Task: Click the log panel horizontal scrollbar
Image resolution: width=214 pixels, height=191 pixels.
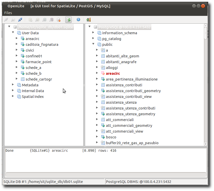Action: [106, 175]
